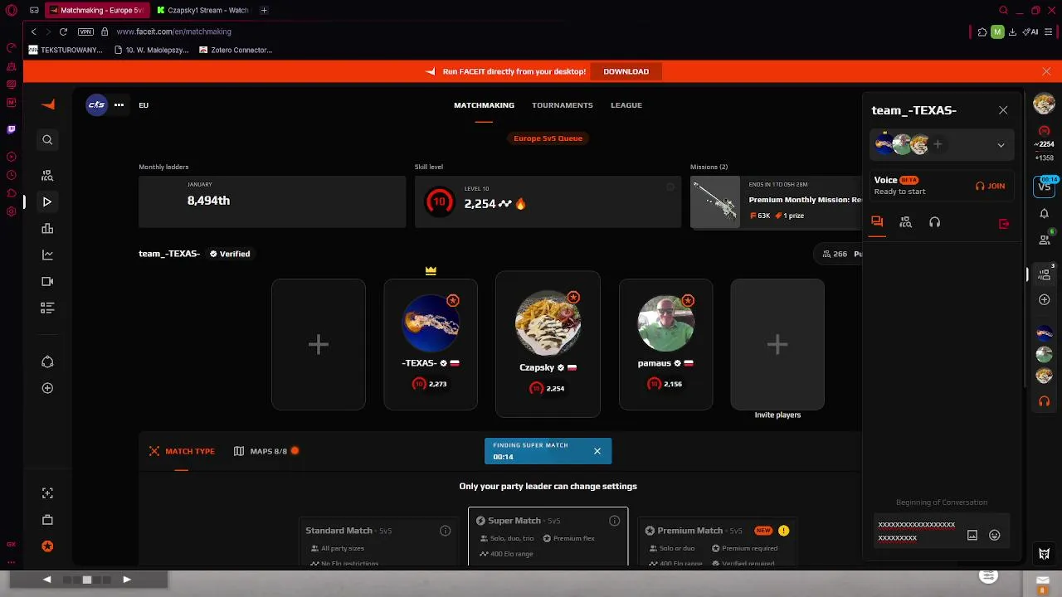Click the screenshot capture icon in the lower sidebar
Image resolution: width=1062 pixels, height=597 pixels.
(x=47, y=493)
